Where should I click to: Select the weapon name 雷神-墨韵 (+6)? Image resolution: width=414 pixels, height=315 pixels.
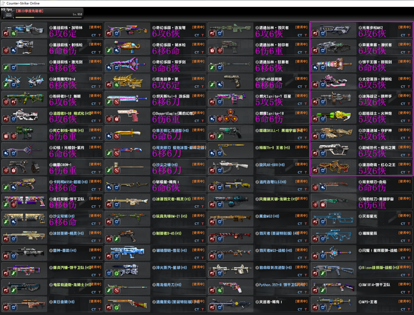[x=65, y=251]
